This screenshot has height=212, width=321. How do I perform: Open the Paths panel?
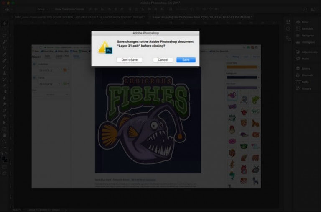pos(302,82)
